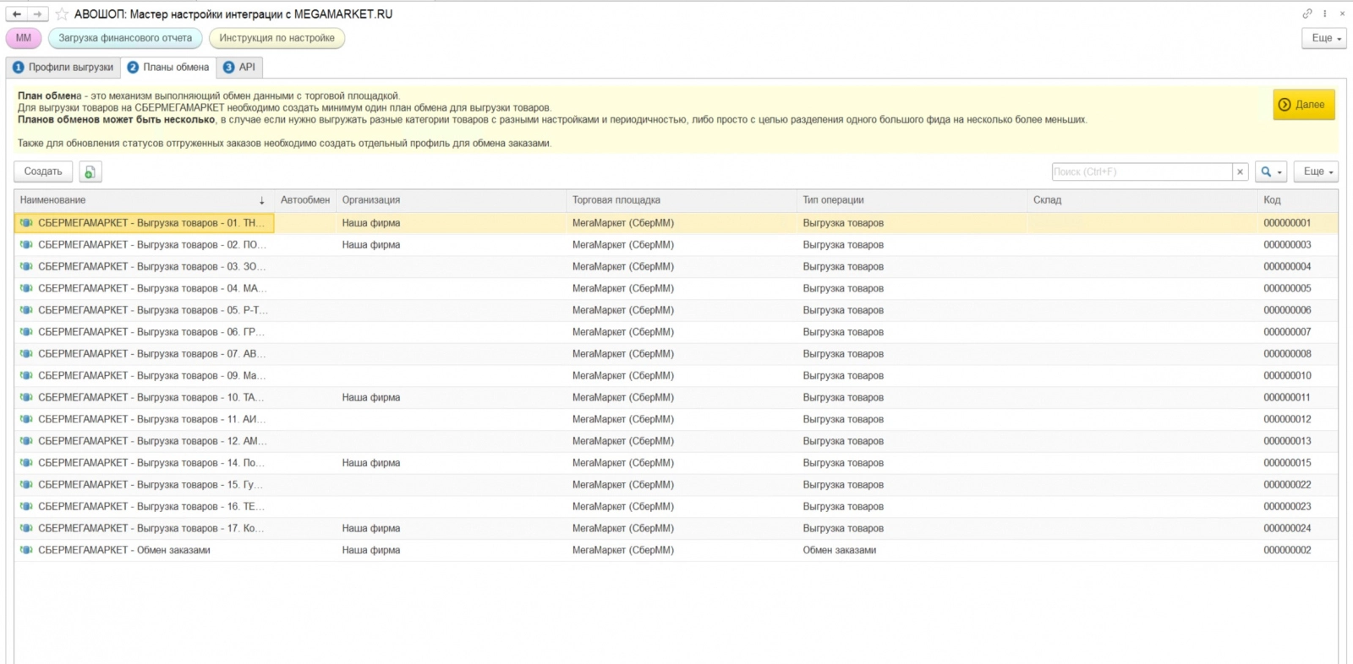Screen dimensions: 1353x664
Task: Clear the search field with the X
Action: pos(1241,171)
